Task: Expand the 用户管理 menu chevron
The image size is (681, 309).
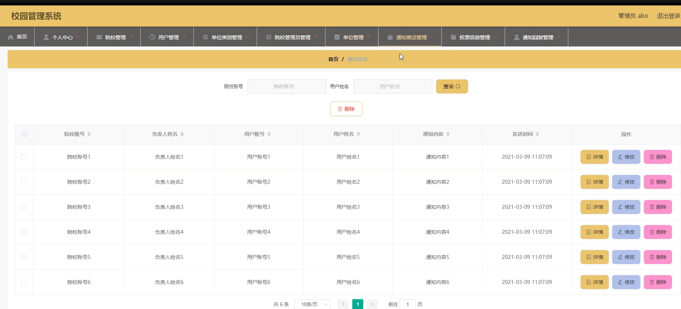Action: pyautogui.click(x=184, y=37)
